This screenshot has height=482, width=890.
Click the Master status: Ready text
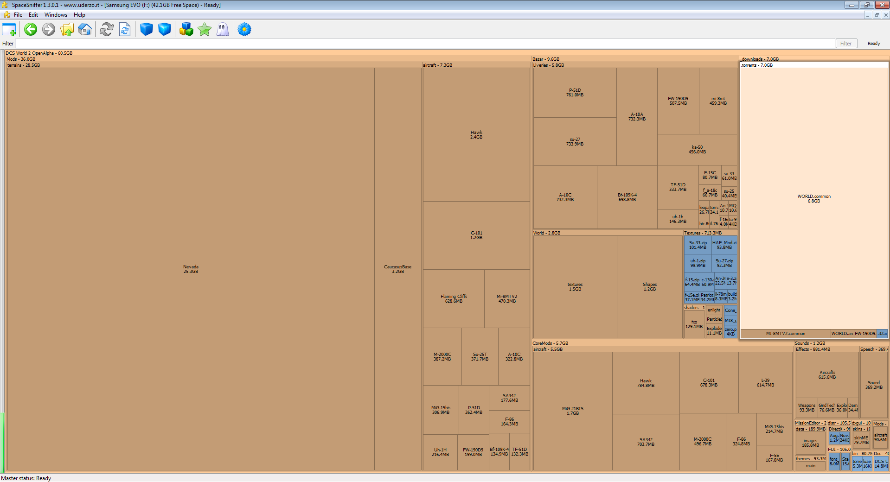pos(26,478)
